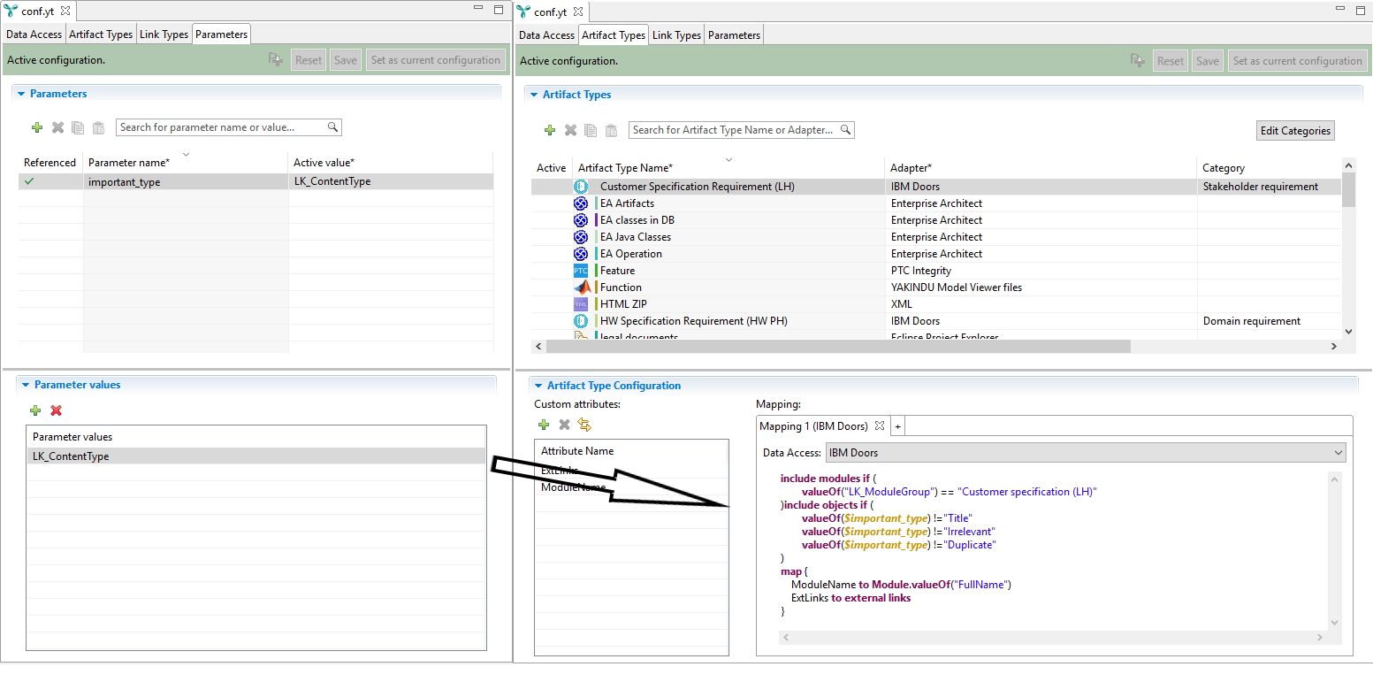Click Set as current configuration in left pane
The image size is (1373, 682).
(435, 60)
